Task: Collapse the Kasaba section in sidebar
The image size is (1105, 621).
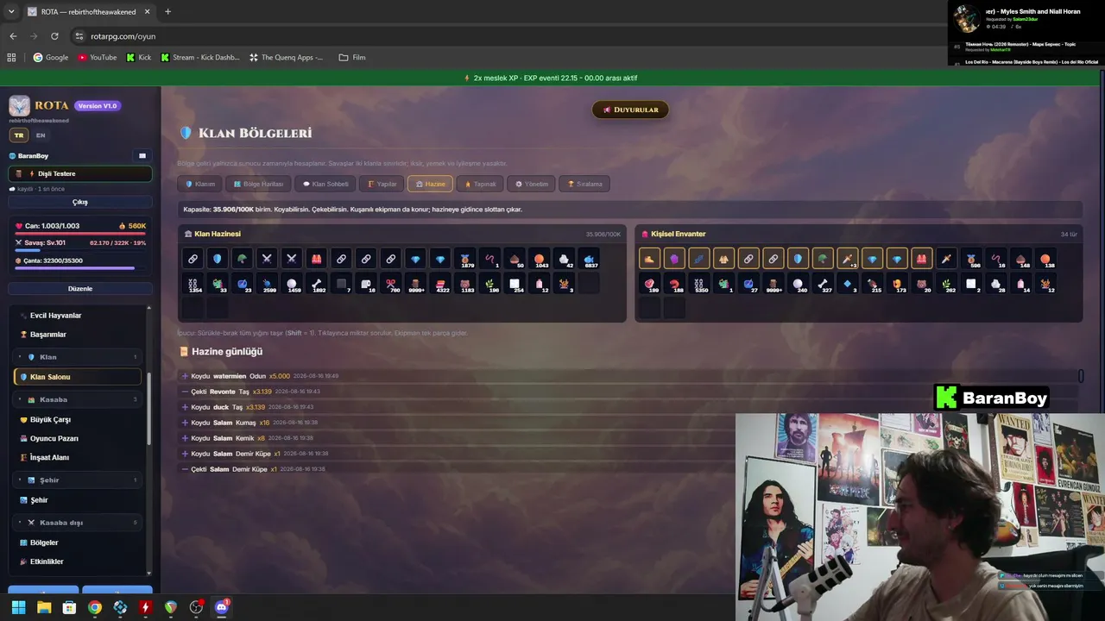Action: click(x=78, y=399)
